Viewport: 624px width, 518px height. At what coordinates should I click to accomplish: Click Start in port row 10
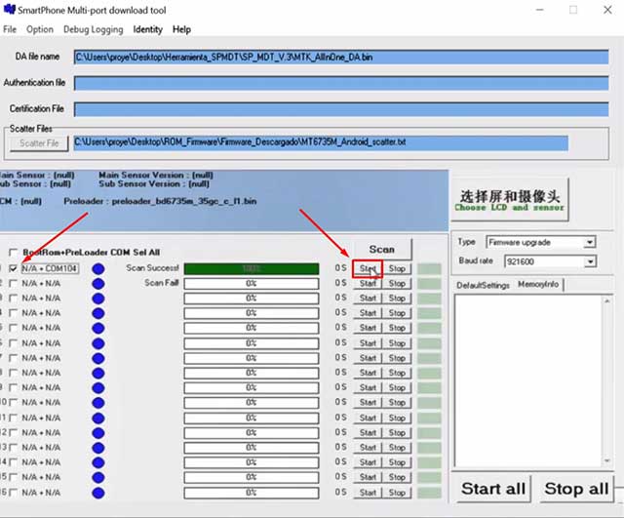(x=368, y=403)
